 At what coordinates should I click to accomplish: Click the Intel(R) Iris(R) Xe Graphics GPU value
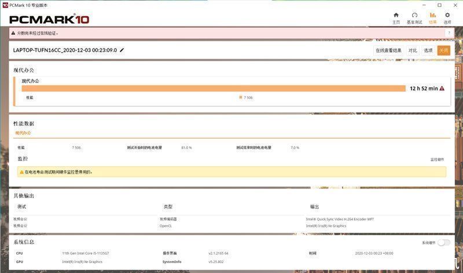[x=82, y=262]
